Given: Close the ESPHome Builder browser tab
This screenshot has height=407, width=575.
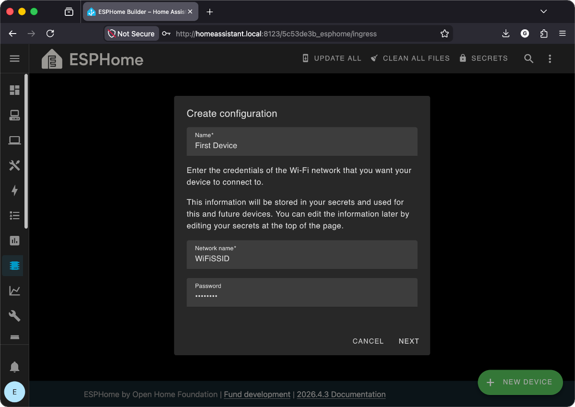Looking at the screenshot, I should click(190, 12).
